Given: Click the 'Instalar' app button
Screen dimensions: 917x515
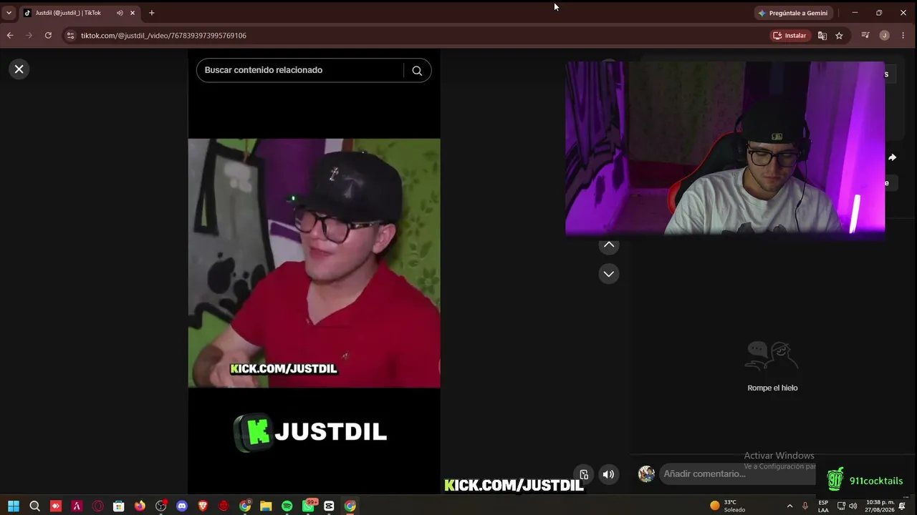Looking at the screenshot, I should click(789, 35).
